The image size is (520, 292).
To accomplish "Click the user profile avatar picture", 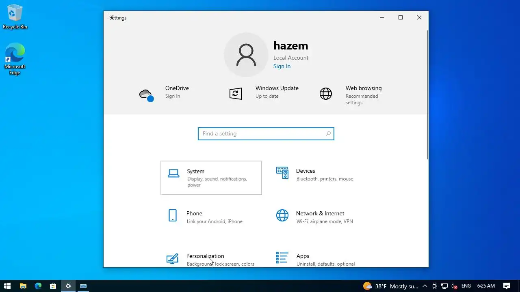I will pyautogui.click(x=246, y=55).
